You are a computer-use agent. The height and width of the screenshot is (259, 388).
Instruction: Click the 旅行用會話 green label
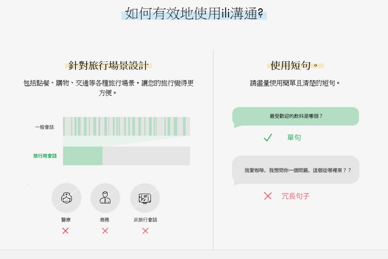pos(45,155)
